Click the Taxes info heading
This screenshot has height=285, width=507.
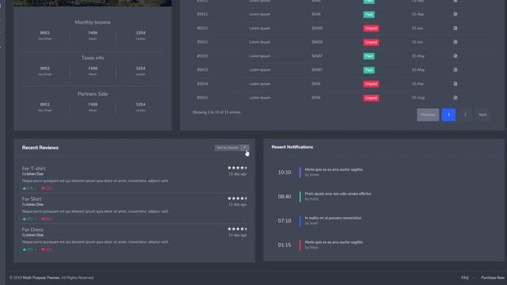click(93, 58)
